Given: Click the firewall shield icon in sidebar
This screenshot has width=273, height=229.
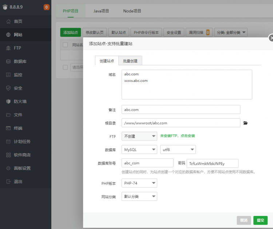Looking at the screenshot, I should click(x=8, y=102).
